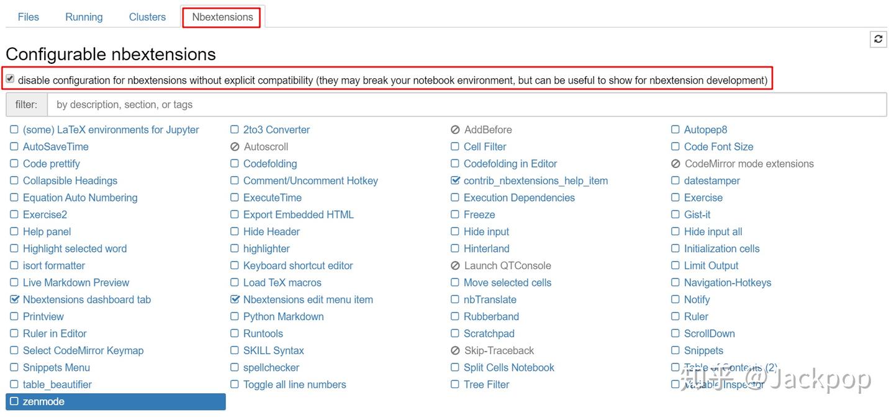Enable the Variable Inspector checkbox
The image size is (894, 418).
(x=675, y=385)
